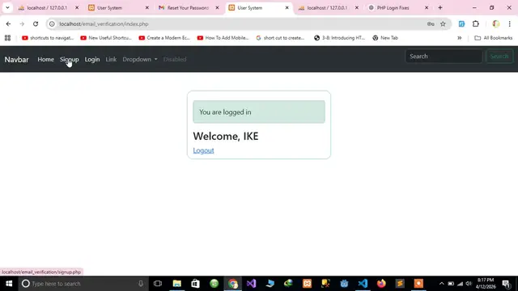Open the tab search dropdown arrow

click(x=7, y=7)
